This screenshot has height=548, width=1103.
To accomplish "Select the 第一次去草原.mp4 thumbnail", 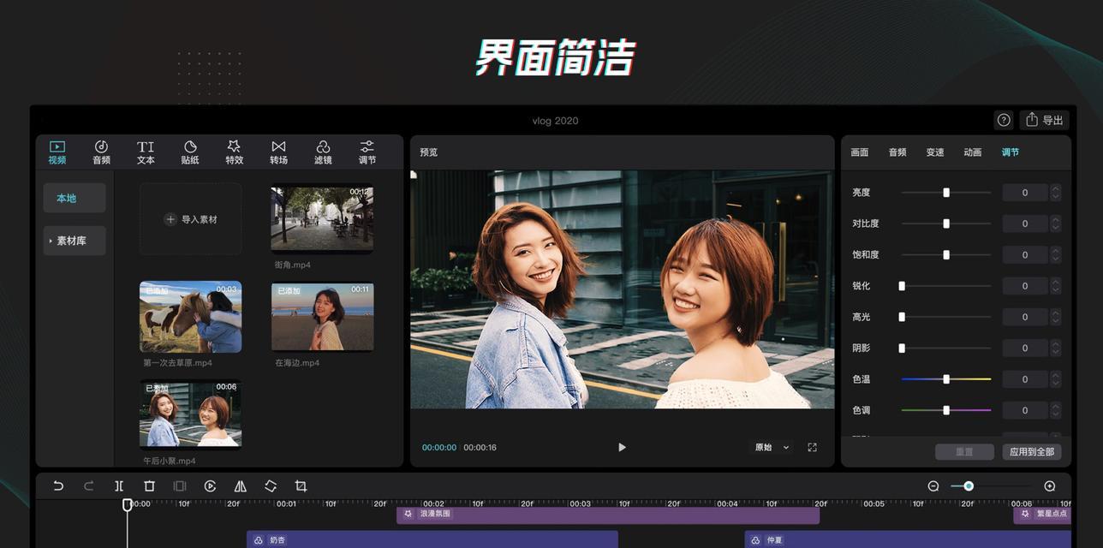I will [x=191, y=317].
